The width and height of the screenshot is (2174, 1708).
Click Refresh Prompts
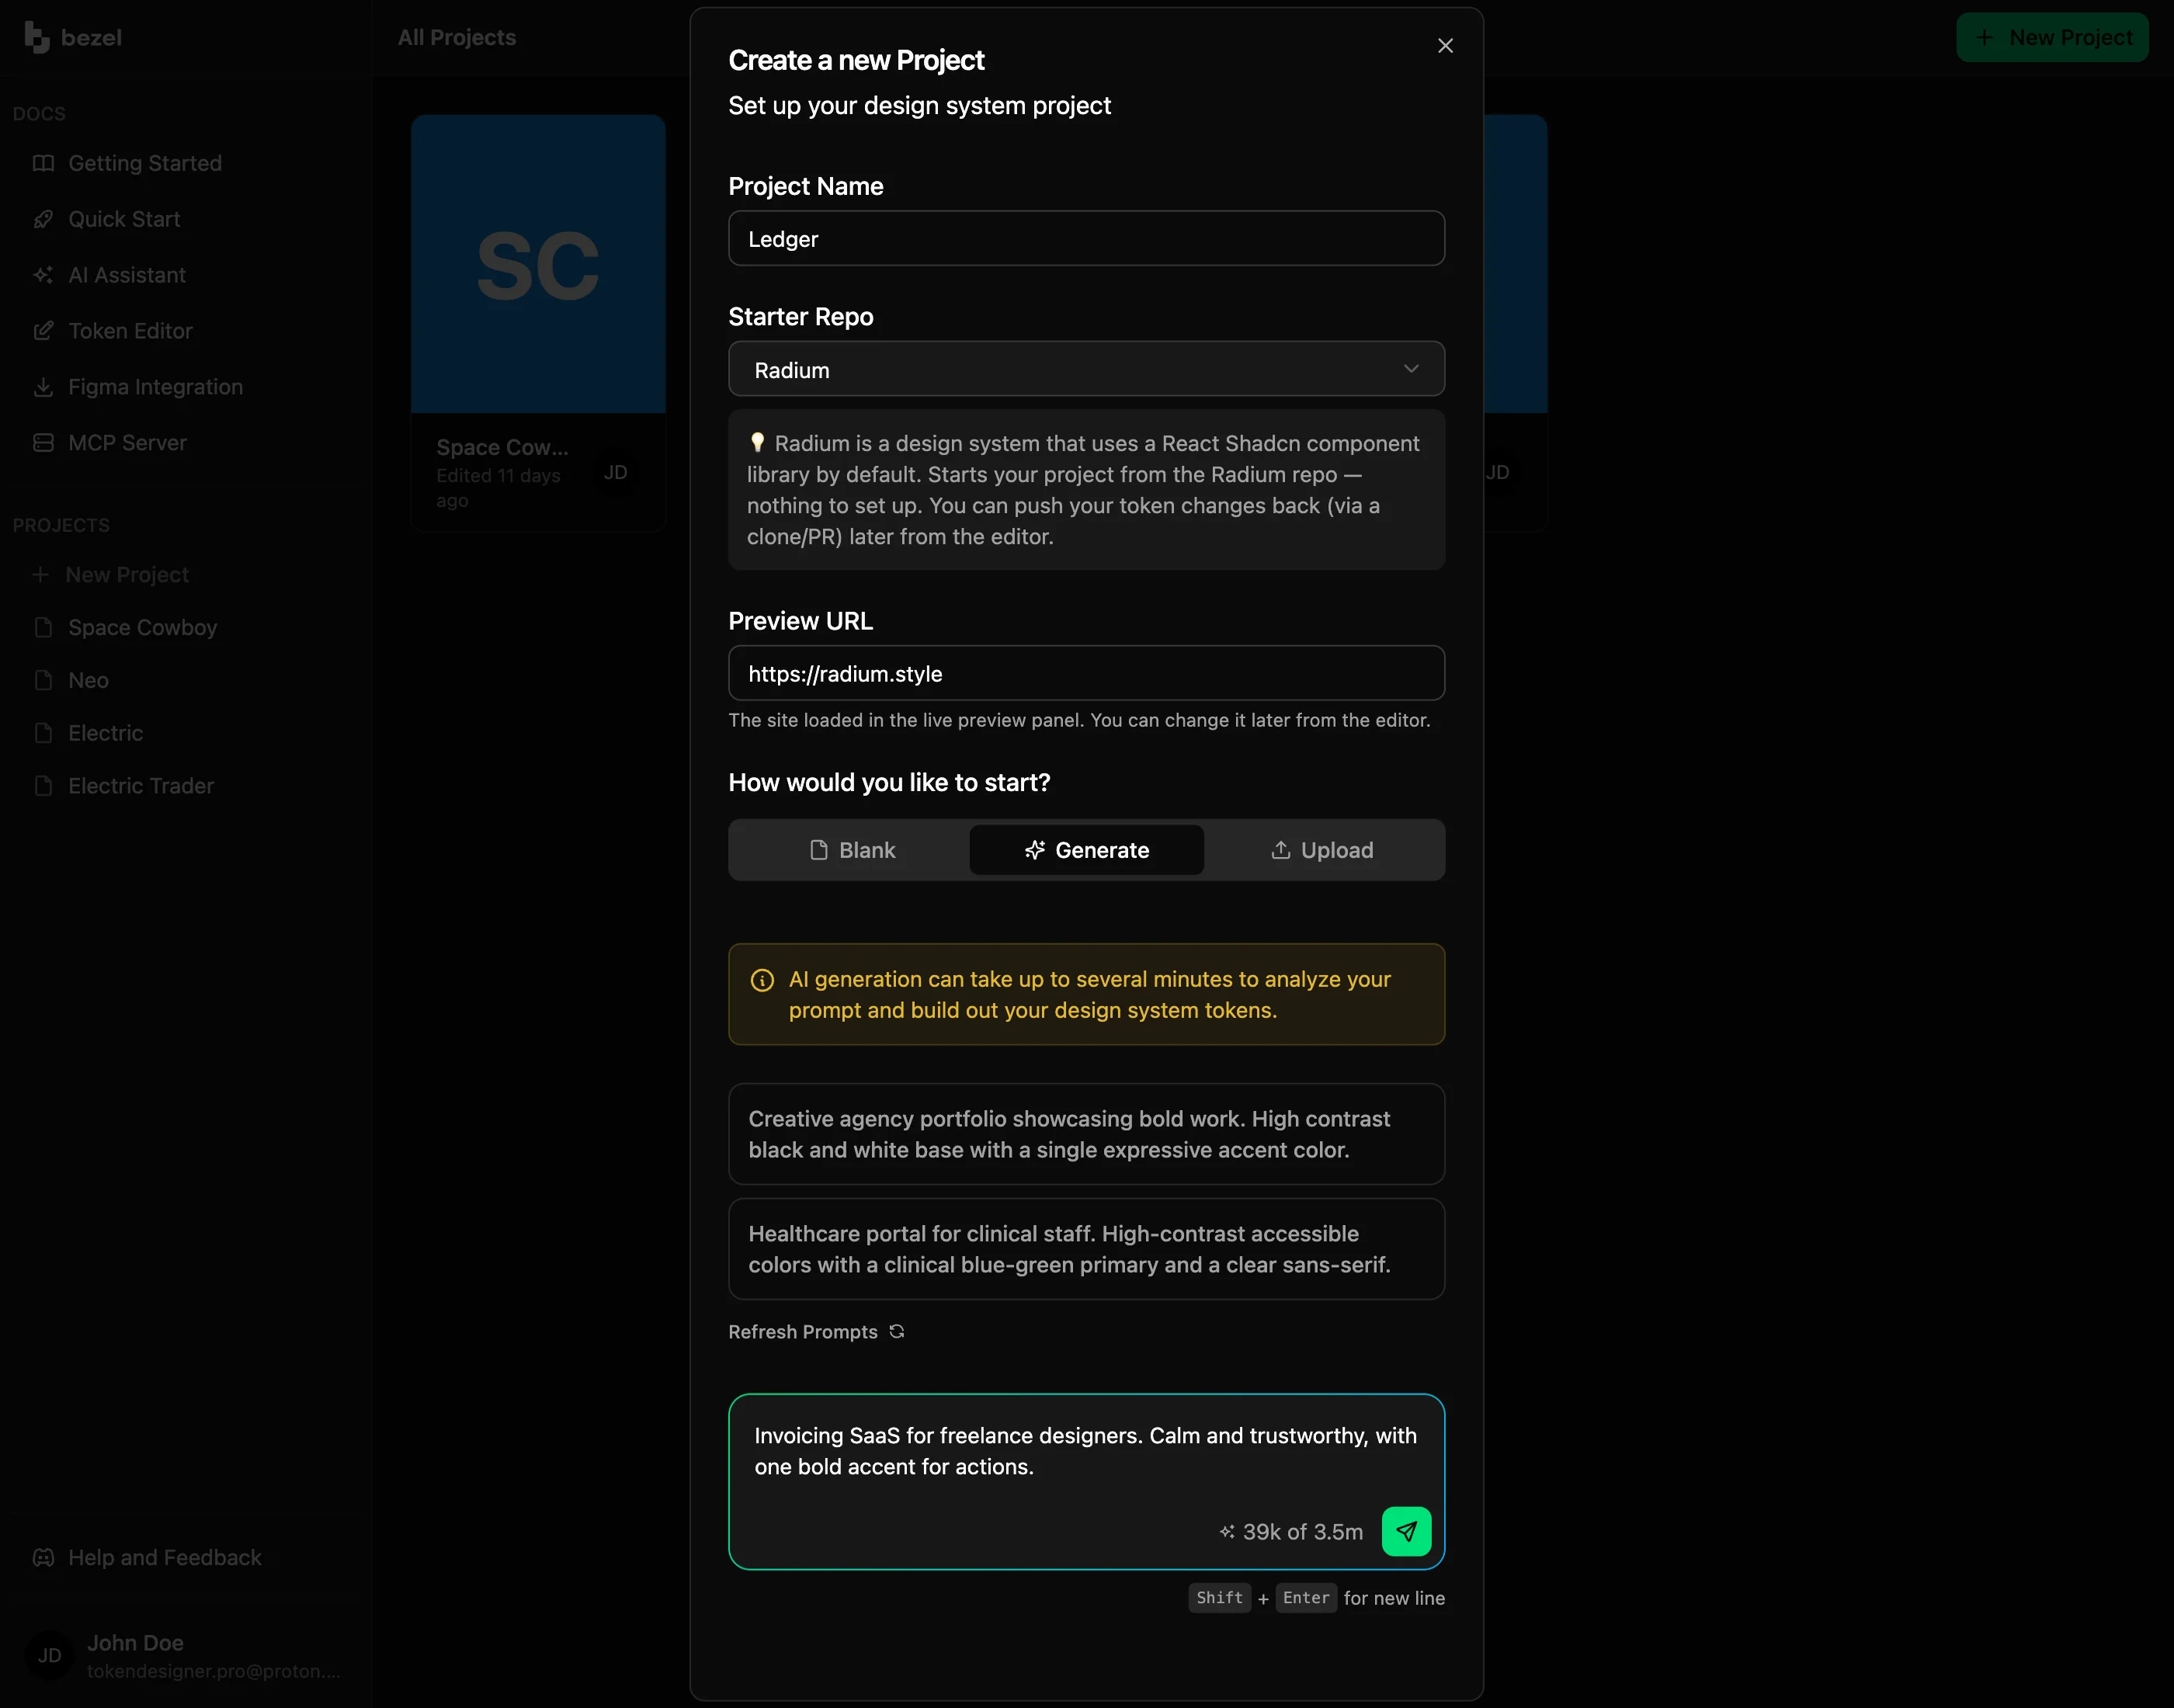coord(816,1332)
